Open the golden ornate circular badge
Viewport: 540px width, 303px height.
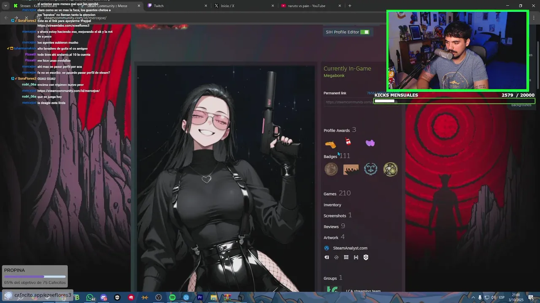pyautogui.click(x=390, y=169)
